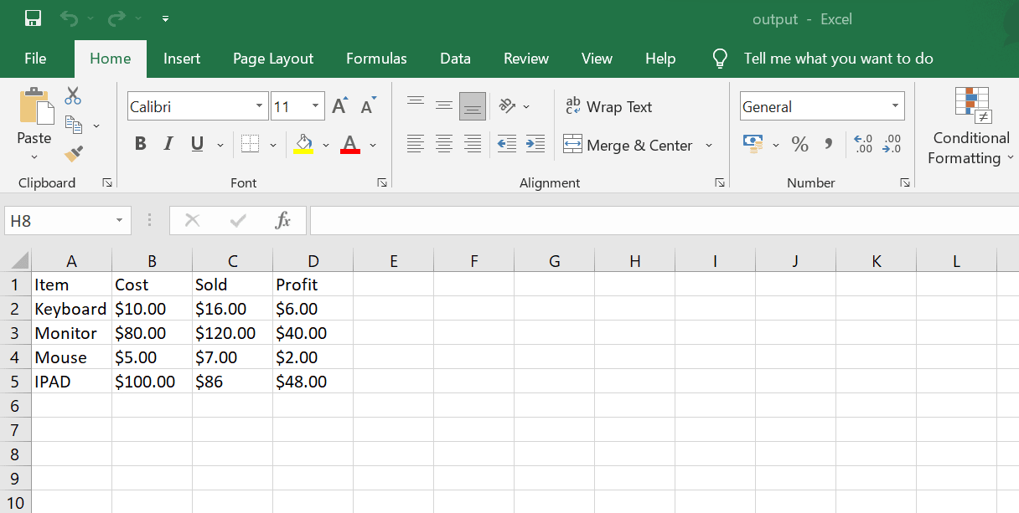This screenshot has height=513, width=1019.
Task: Click the Save icon in title bar
Action: pos(34,18)
